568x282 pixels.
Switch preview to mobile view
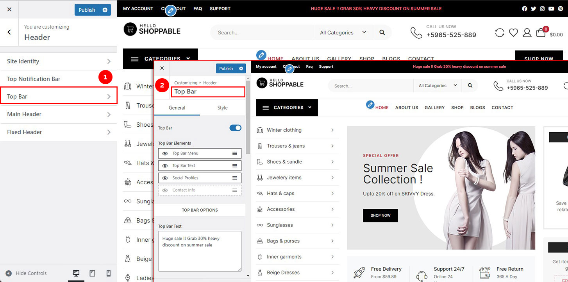pos(109,273)
